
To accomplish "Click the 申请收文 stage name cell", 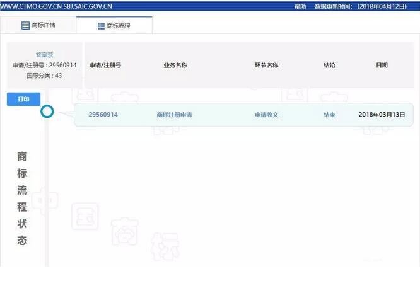I will 267,115.
